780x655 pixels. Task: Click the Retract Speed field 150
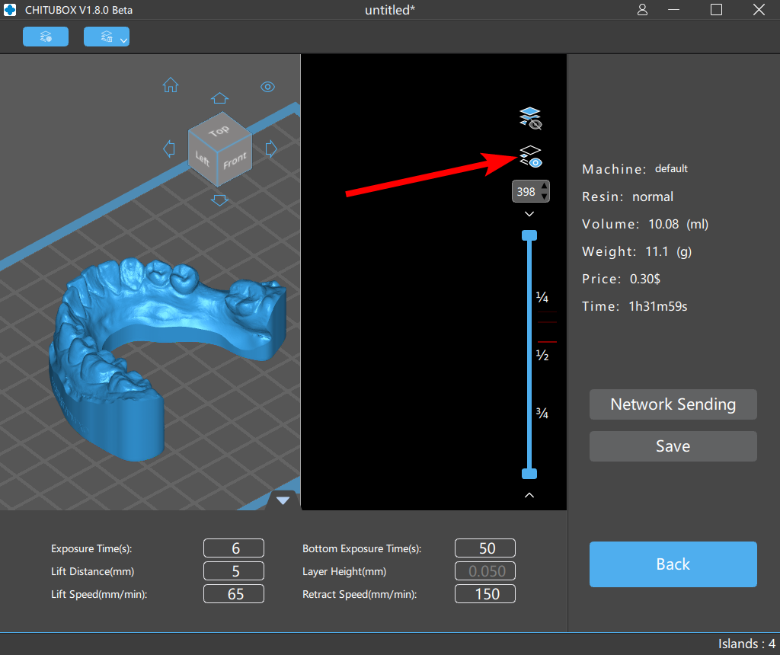(x=485, y=594)
